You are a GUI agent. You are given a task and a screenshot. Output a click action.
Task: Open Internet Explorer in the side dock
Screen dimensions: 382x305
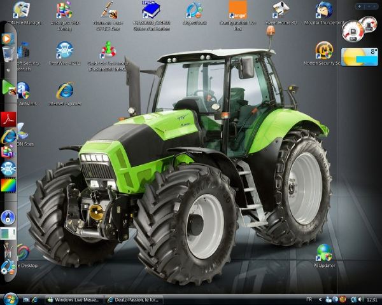point(8,136)
